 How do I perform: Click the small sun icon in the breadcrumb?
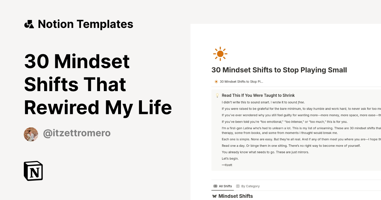click(216, 81)
